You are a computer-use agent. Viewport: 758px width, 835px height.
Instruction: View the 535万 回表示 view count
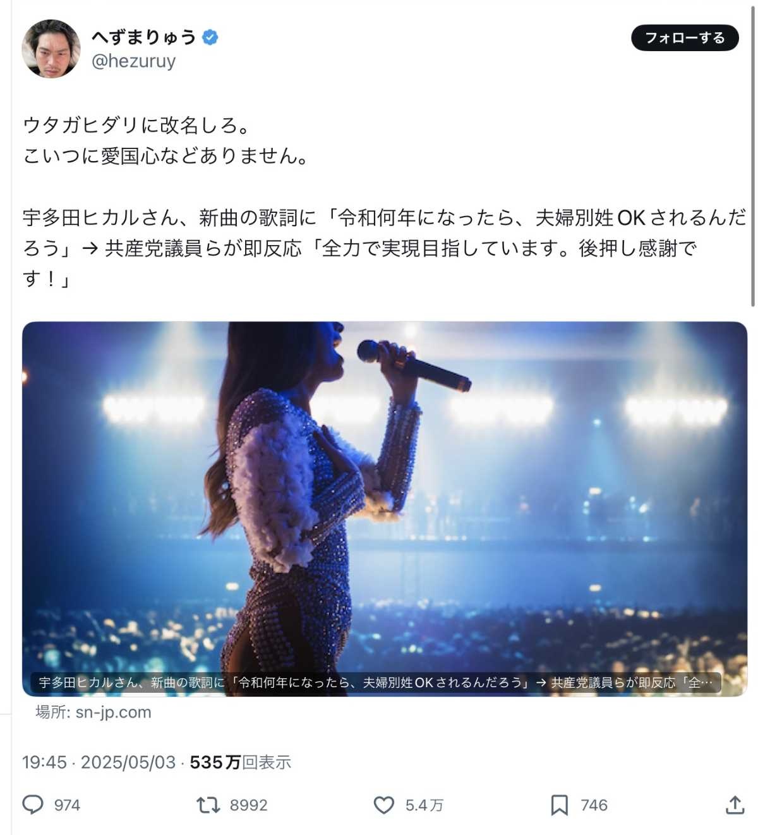point(241,762)
